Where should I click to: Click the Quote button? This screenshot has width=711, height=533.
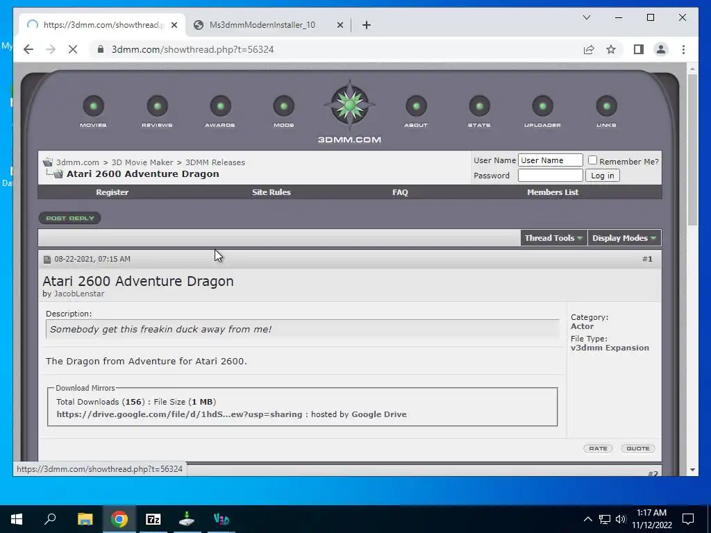pyautogui.click(x=637, y=449)
